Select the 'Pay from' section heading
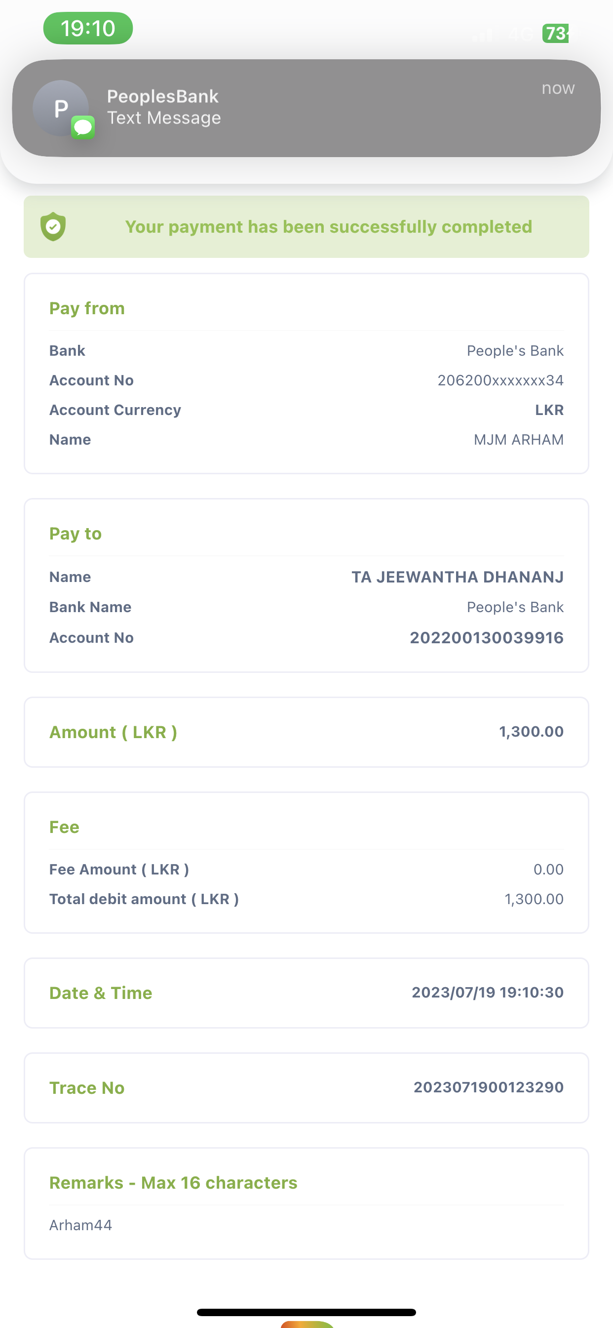 click(x=87, y=308)
